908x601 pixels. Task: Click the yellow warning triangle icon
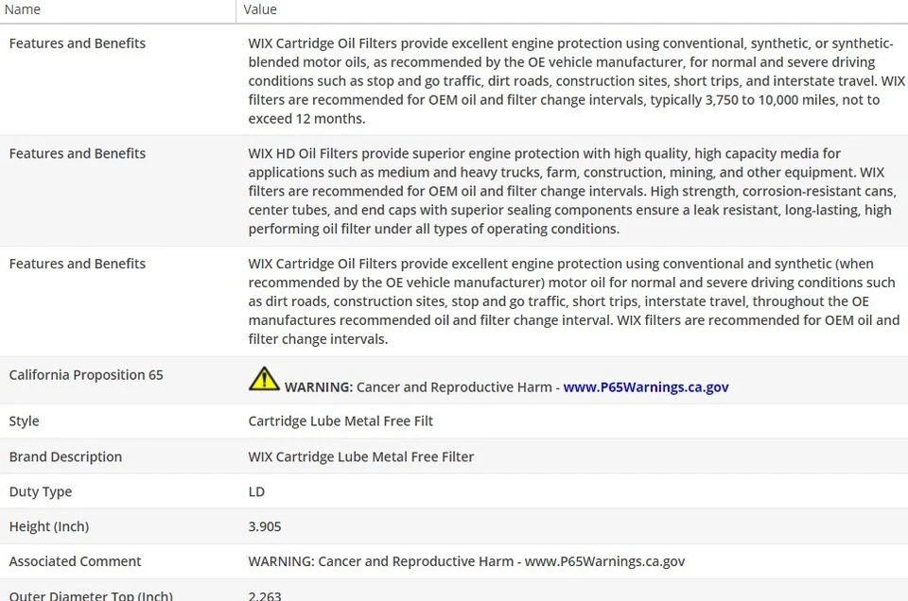click(x=264, y=379)
